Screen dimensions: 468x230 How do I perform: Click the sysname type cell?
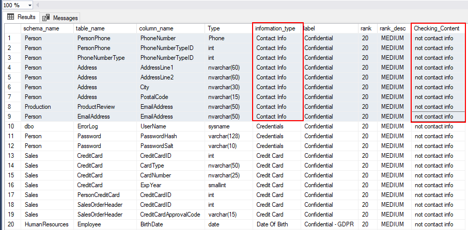(229, 126)
